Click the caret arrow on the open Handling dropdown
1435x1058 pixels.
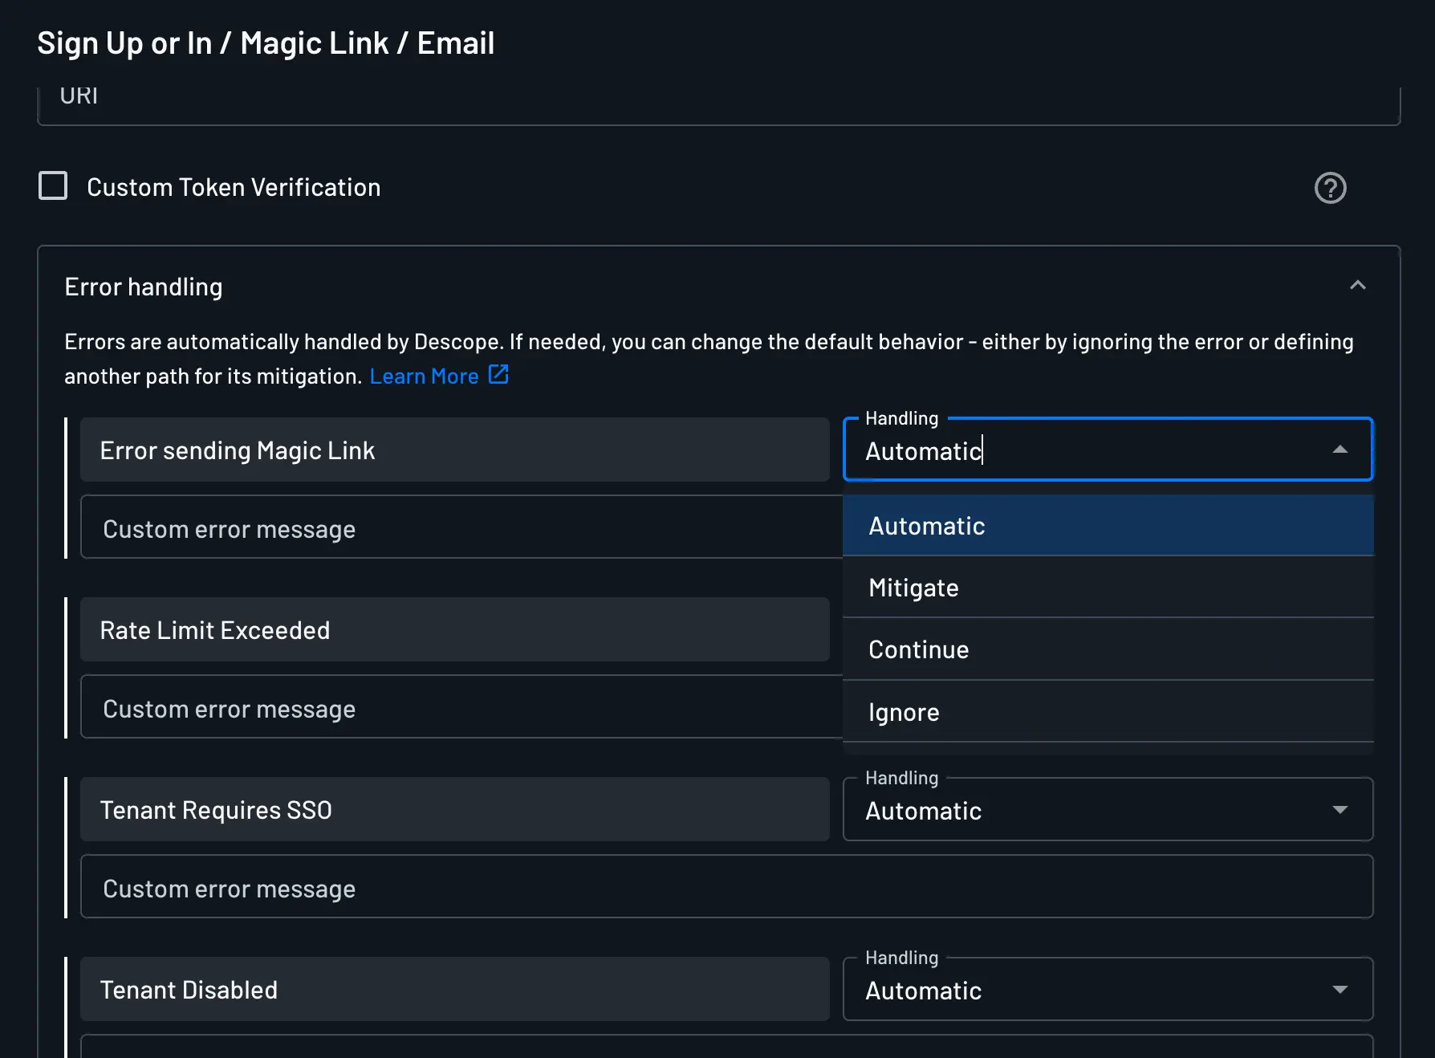tap(1341, 450)
